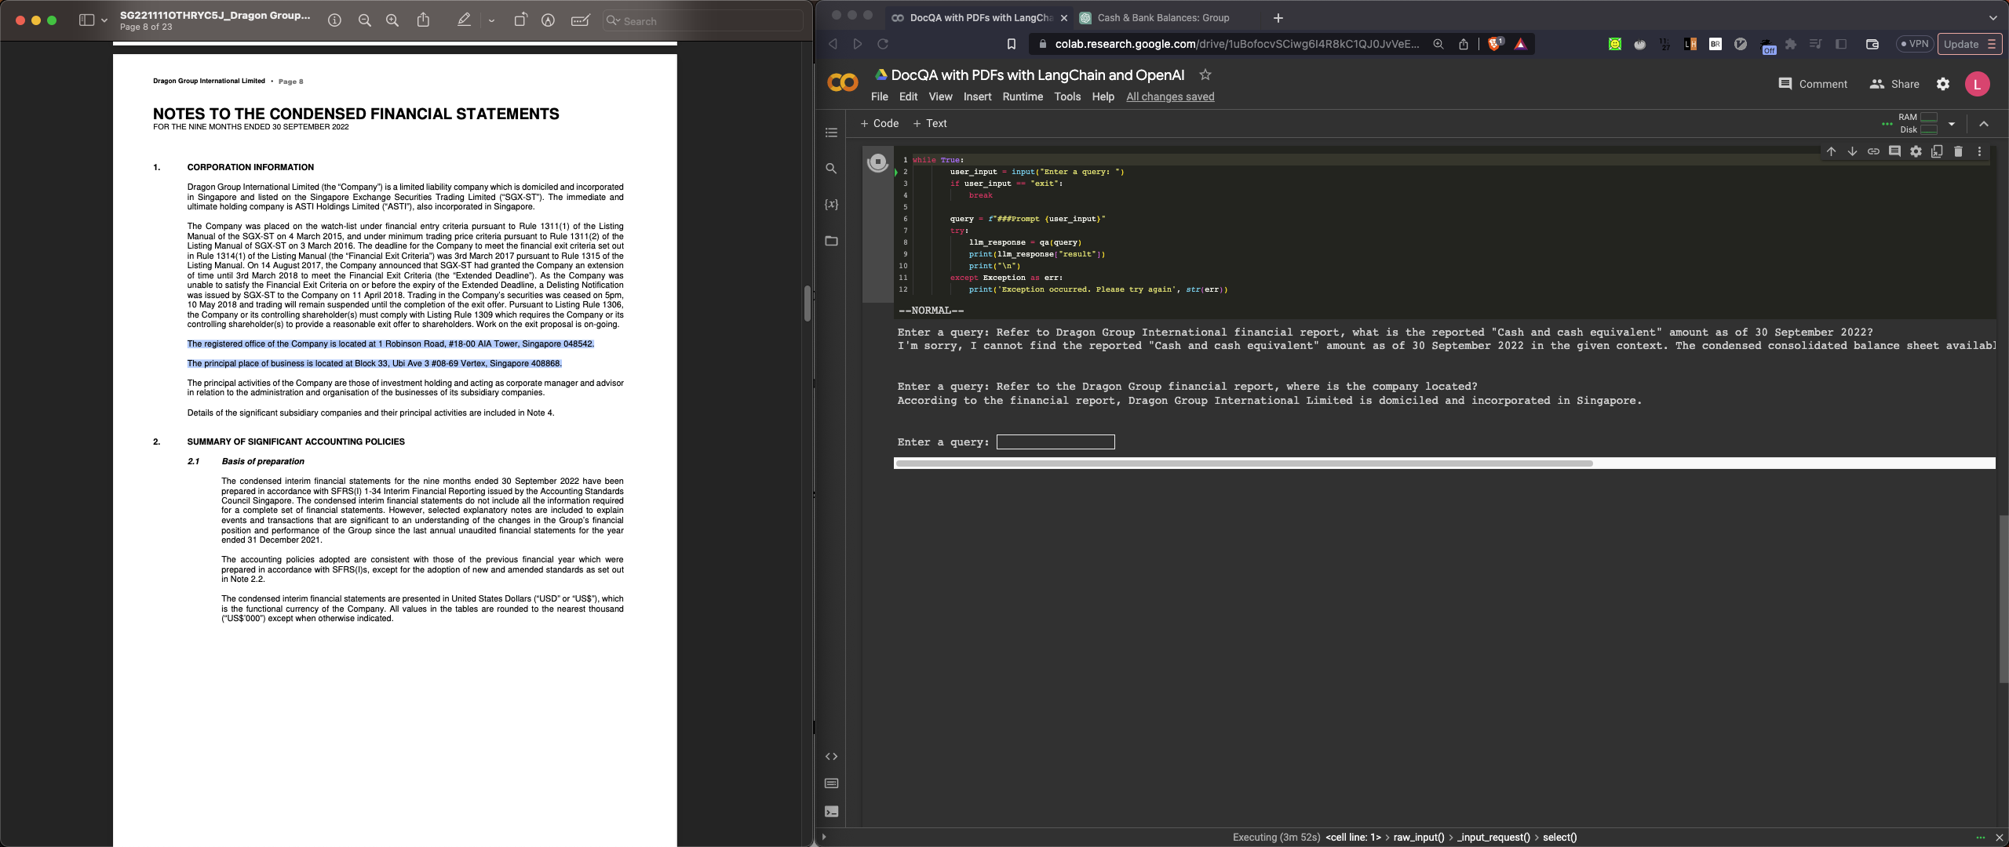This screenshot has width=2009, height=847.
Task: Open the Colab table of contents panel
Action: [831, 133]
